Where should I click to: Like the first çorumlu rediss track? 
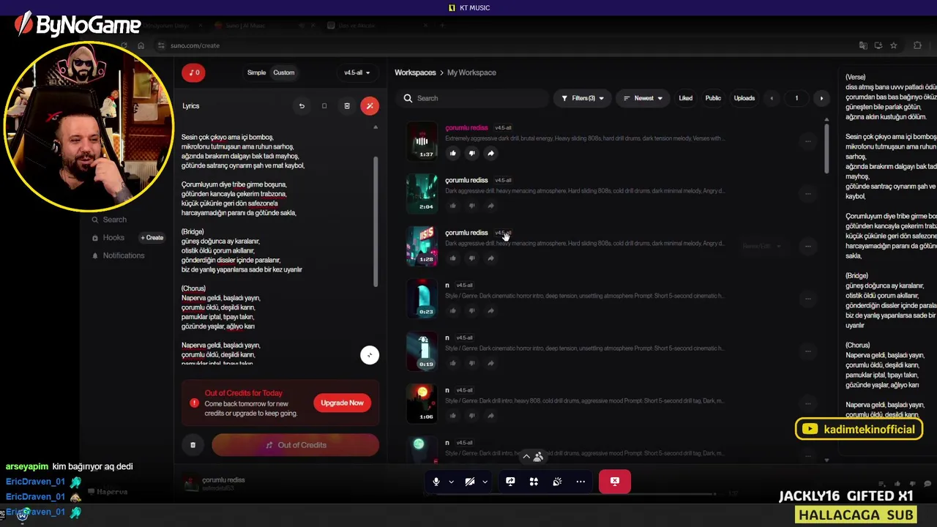click(x=452, y=153)
